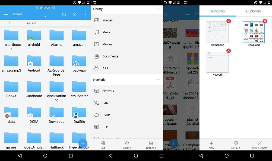Open the clockworkmod folder
This screenshot has height=161, width=272.
click(x=56, y=91)
